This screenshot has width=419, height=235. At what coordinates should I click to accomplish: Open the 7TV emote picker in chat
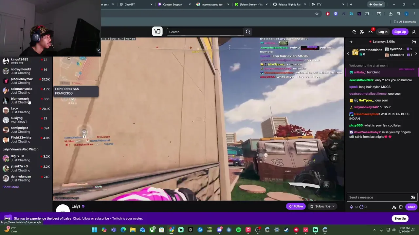click(x=413, y=197)
